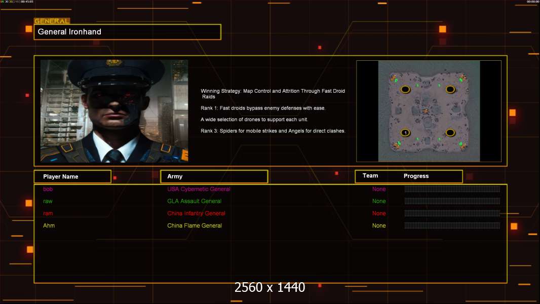Click the General Ironhand name field

click(x=128, y=32)
